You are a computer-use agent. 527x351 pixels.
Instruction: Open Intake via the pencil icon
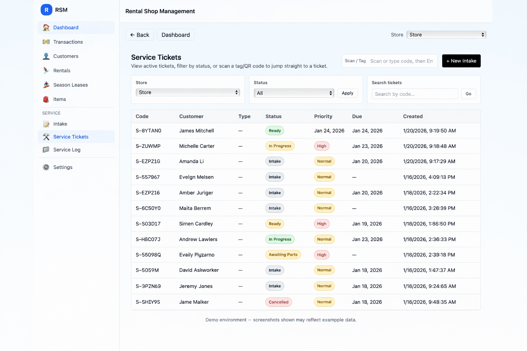point(46,124)
